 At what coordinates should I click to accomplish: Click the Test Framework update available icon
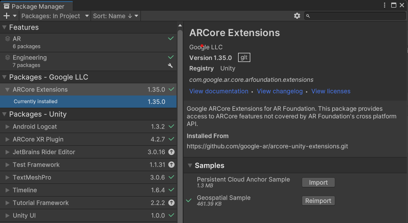coord(171,165)
